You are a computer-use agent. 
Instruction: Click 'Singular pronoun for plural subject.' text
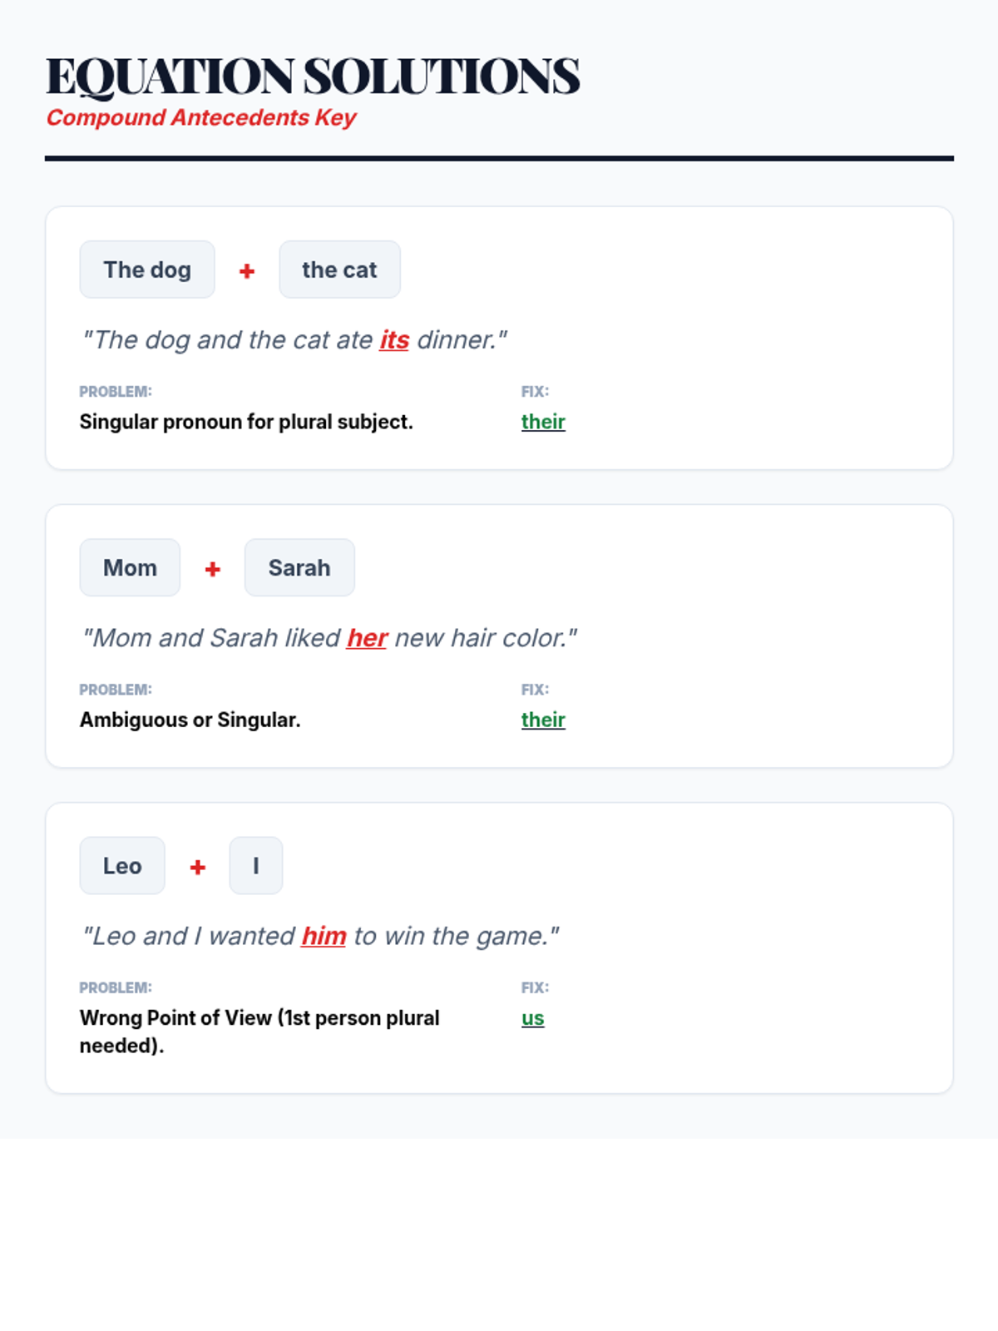[246, 422]
